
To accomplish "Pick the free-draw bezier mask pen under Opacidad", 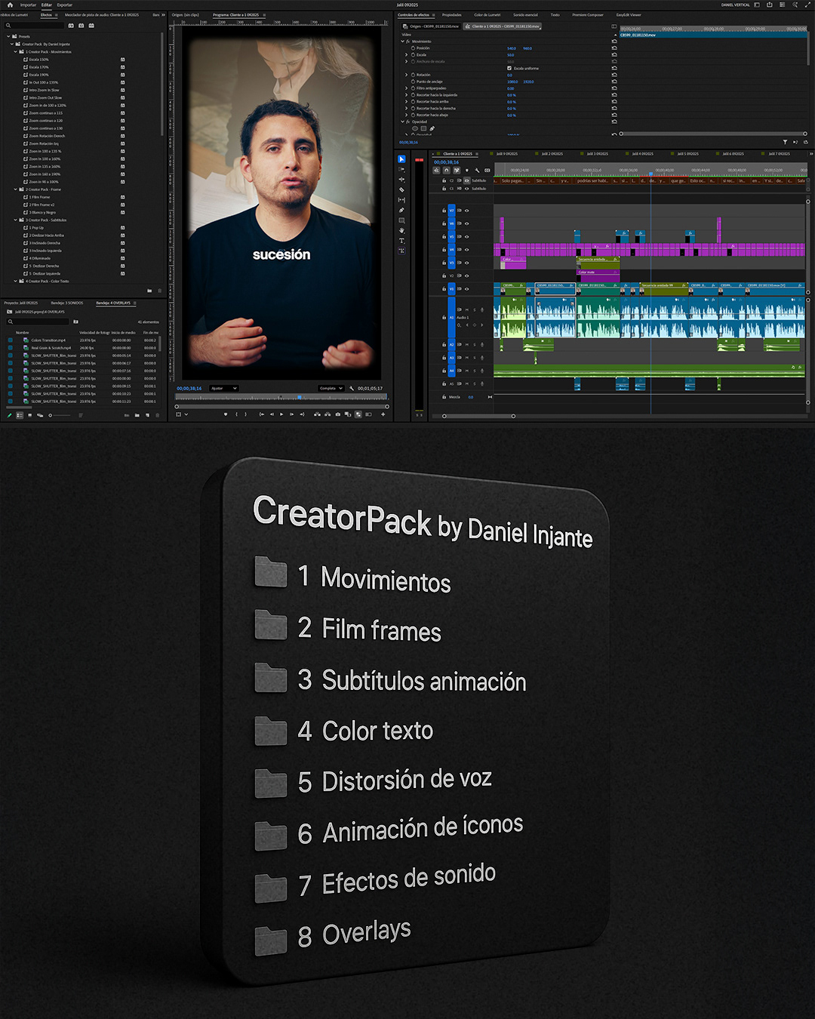I will point(432,128).
